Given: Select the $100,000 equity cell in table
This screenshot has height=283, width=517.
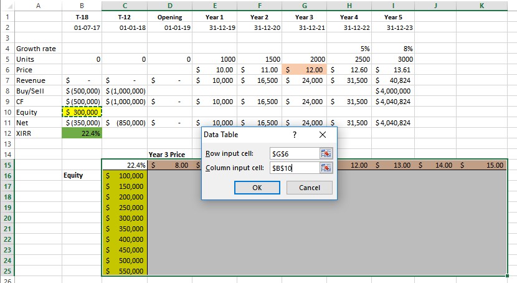Looking at the screenshot, I should (125, 176).
